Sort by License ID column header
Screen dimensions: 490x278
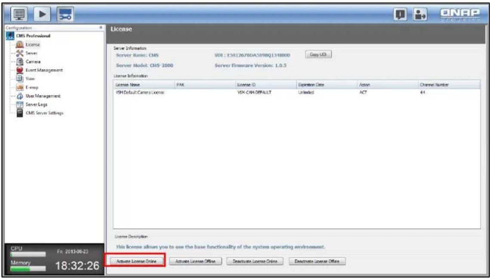click(x=265, y=85)
